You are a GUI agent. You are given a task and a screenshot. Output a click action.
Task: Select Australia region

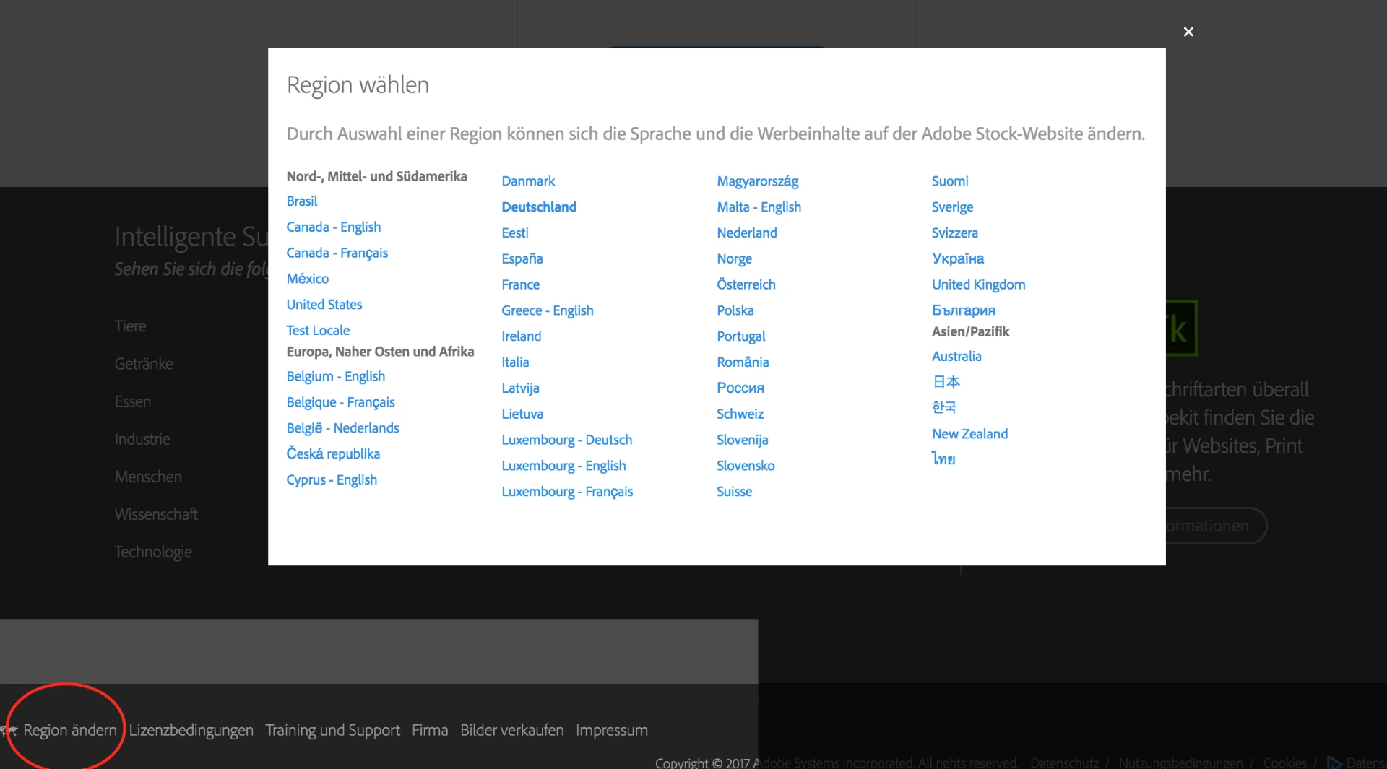[x=956, y=357]
